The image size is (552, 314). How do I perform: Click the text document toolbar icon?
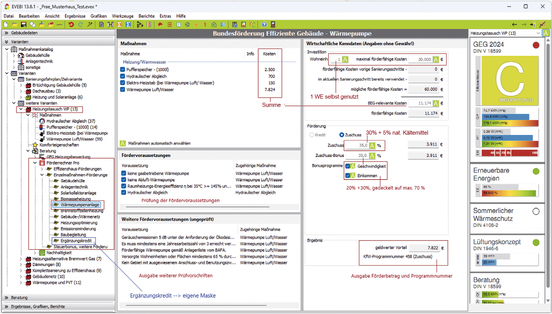click(x=101, y=25)
